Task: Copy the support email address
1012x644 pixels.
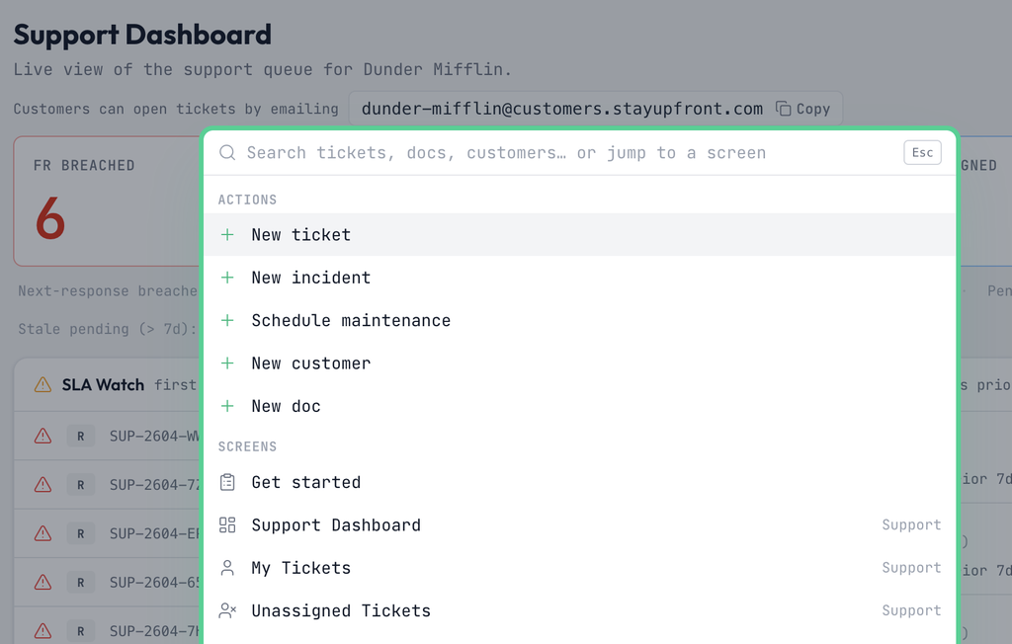Action: coord(802,109)
